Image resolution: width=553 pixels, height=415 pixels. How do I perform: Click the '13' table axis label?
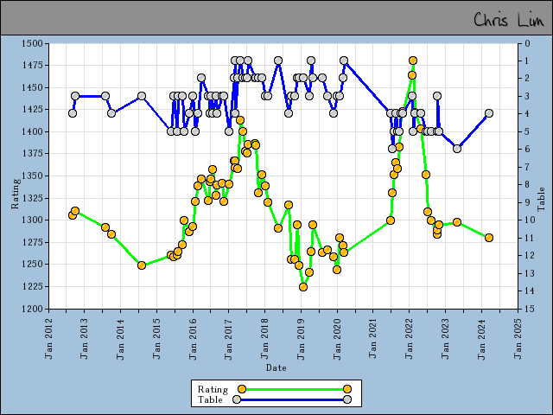[530, 273]
